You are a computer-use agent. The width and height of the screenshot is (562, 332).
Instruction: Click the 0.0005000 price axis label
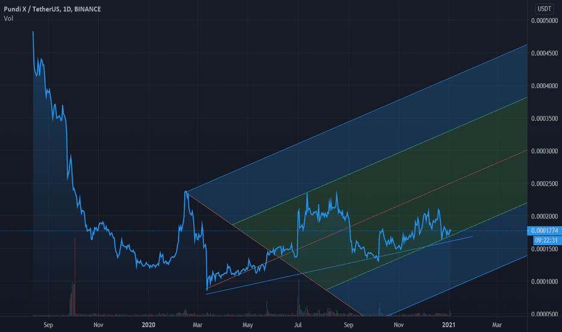pyautogui.click(x=545, y=21)
